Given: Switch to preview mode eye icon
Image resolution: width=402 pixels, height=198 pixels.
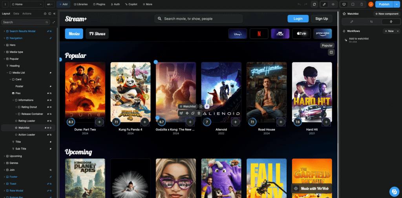Looking at the screenshot, I should 333,4.
